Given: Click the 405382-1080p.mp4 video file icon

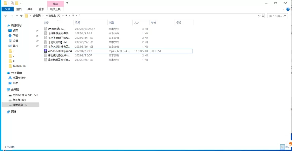Looking at the screenshot, I should [x=45, y=51].
